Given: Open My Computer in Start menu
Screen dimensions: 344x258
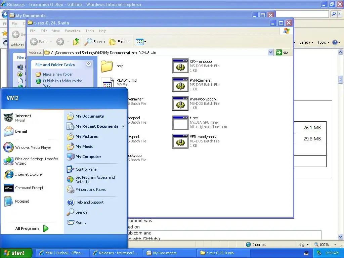Looking at the screenshot, I should (84, 157).
